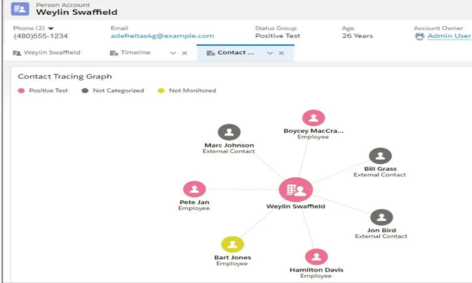Screen dimensions: 472x283
Task: Click the pink Positive Test legend dot
Action: tap(21, 91)
